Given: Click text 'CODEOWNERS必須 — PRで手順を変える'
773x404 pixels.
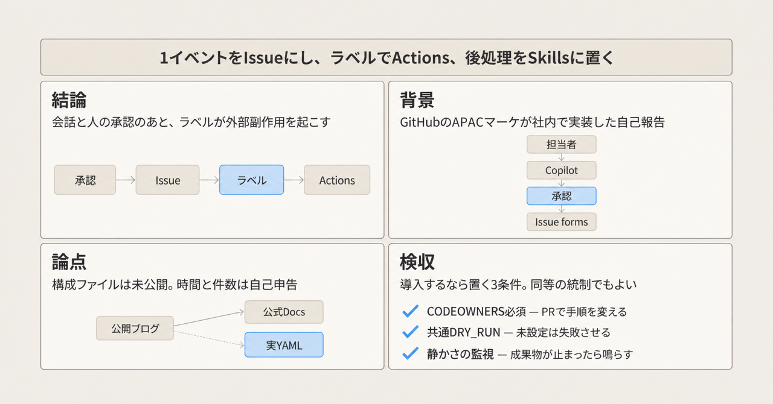Looking at the screenshot, I should click(x=527, y=312).
